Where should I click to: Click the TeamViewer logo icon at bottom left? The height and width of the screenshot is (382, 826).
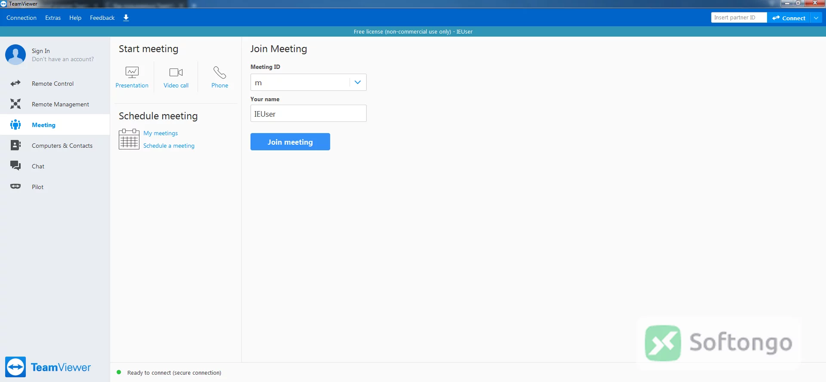tap(15, 367)
